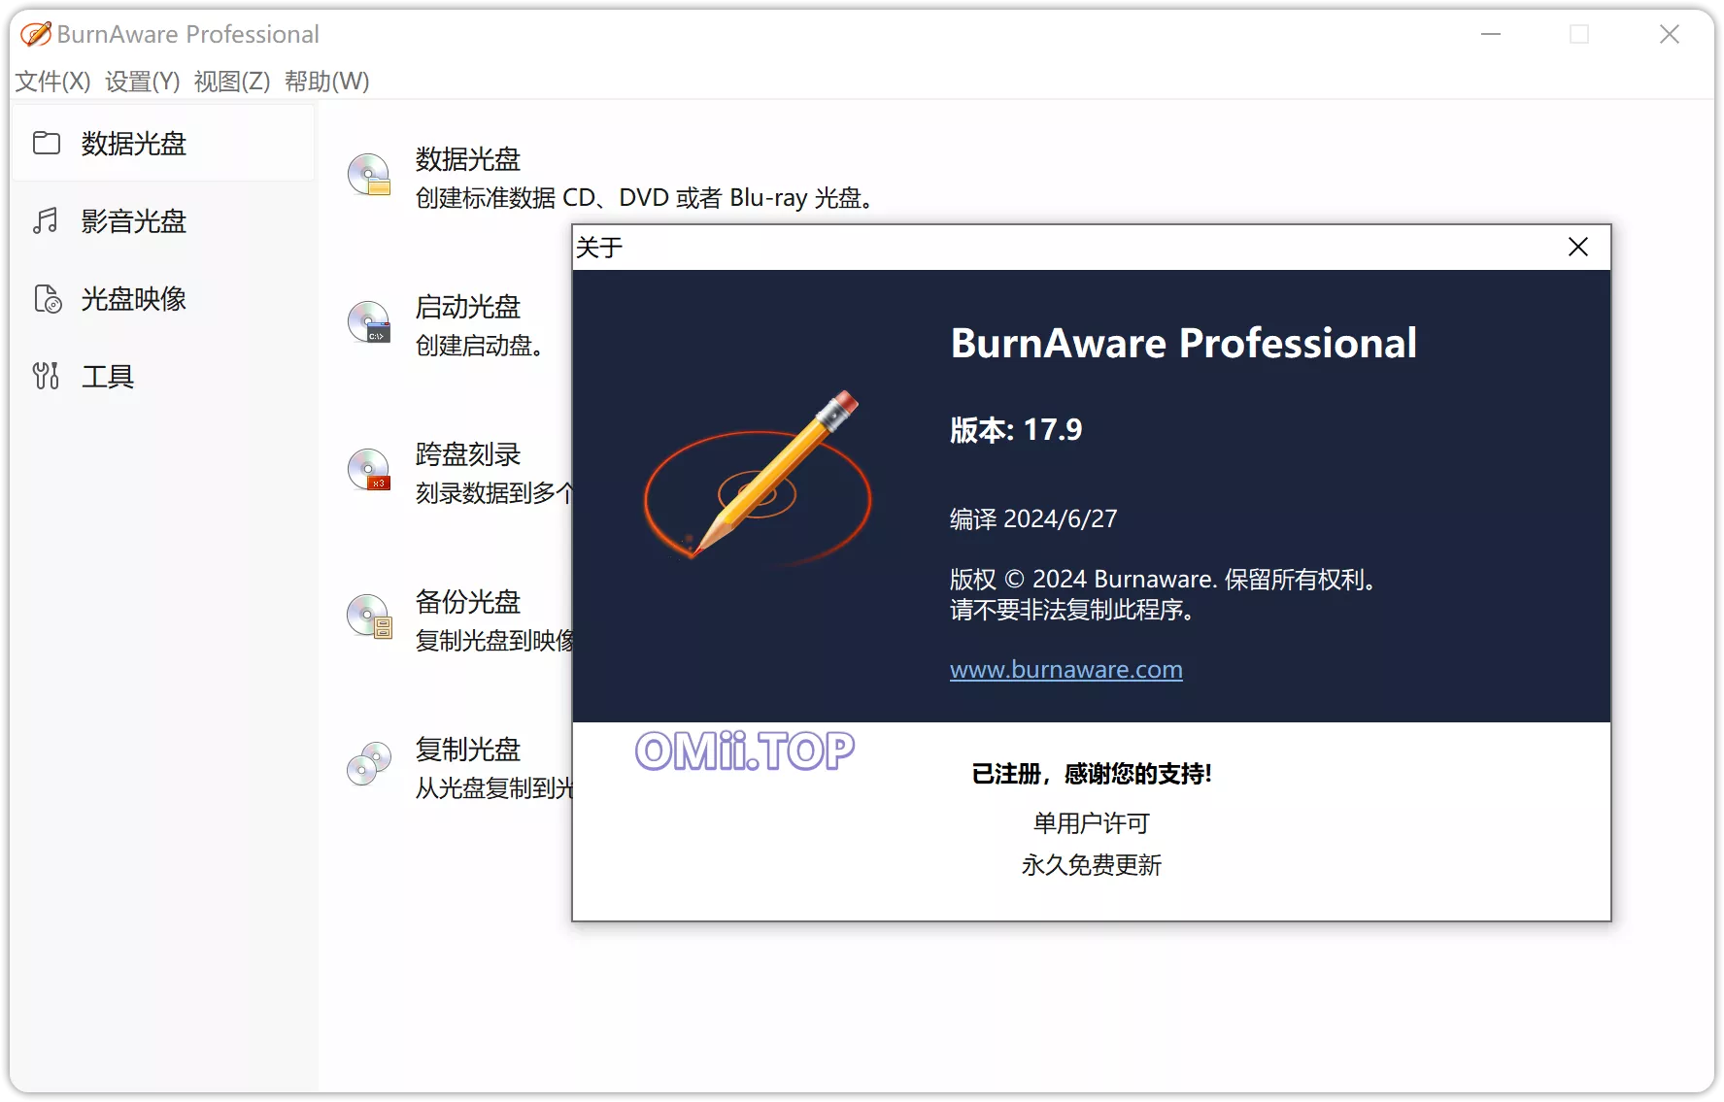This screenshot has height=1102, width=1724.
Task: Open the 文件(X) menu
Action: [52, 82]
